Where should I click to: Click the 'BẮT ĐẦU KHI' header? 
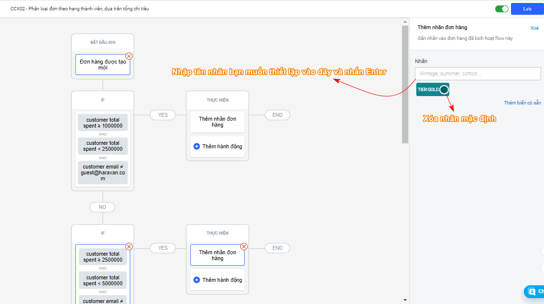(x=103, y=42)
